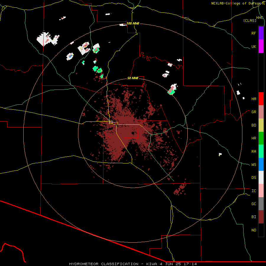The height and width of the screenshot is (266, 266).
Task: Click the IC legend label
Action: click(254, 191)
